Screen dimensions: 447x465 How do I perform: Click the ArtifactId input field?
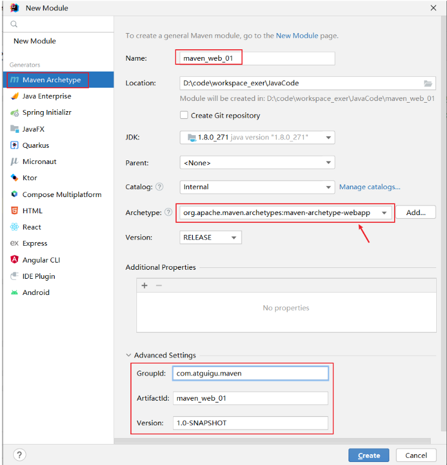pos(251,398)
